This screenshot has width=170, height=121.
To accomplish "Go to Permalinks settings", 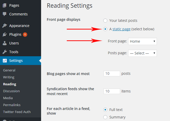I will coord(12,105).
